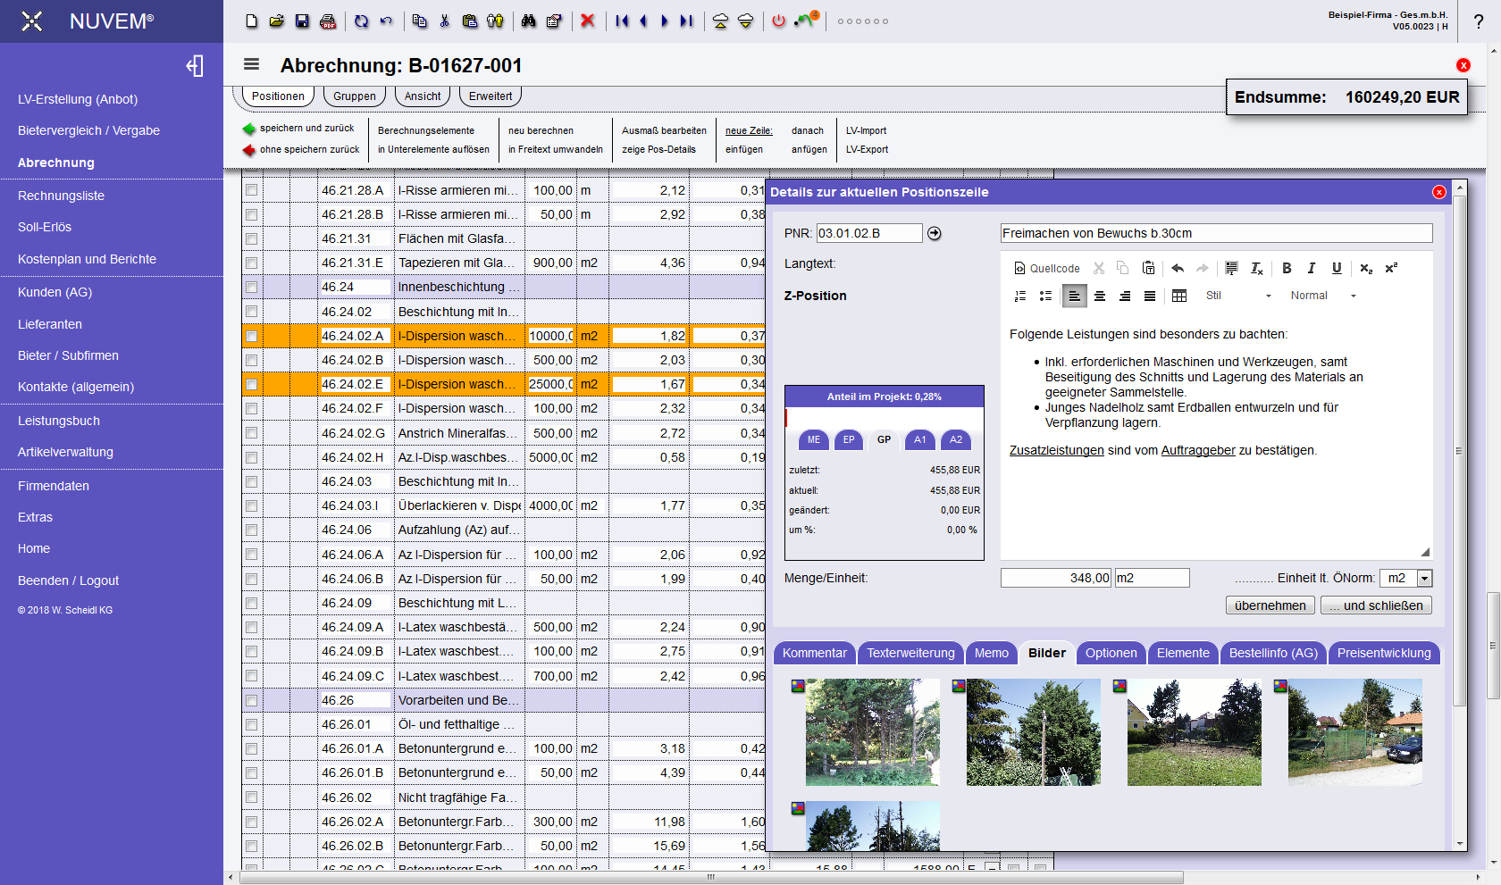Tick the checkbox for row 46.21.28.A
Image resolution: width=1501 pixels, height=885 pixels.
pyautogui.click(x=251, y=190)
